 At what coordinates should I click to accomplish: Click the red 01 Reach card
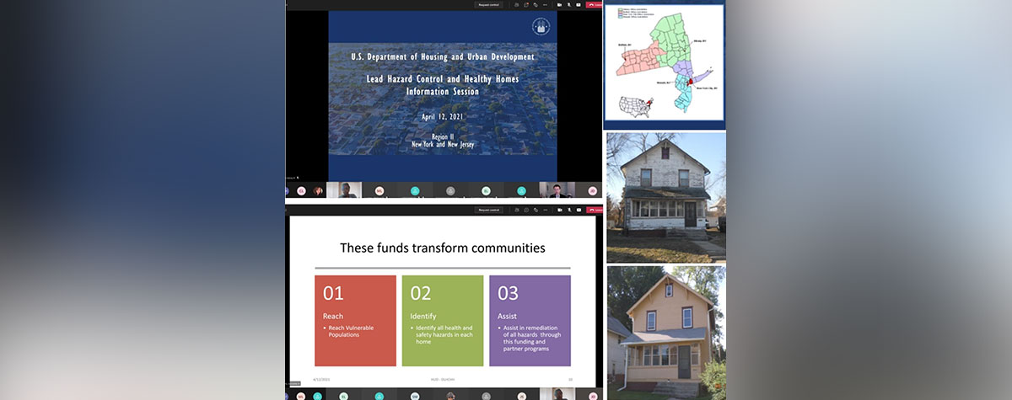355,320
